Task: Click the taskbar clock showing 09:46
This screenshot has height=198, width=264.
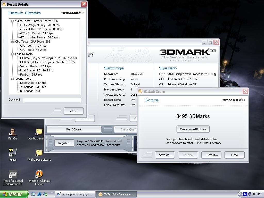Action: (257, 194)
